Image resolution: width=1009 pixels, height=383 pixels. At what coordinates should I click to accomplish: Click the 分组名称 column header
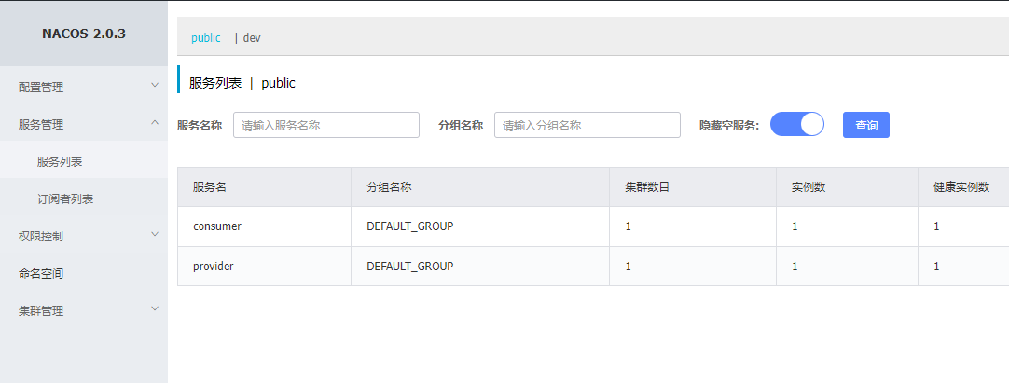pyautogui.click(x=390, y=187)
